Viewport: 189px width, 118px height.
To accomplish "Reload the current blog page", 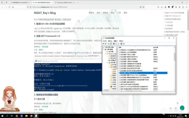I will coord(9,7).
